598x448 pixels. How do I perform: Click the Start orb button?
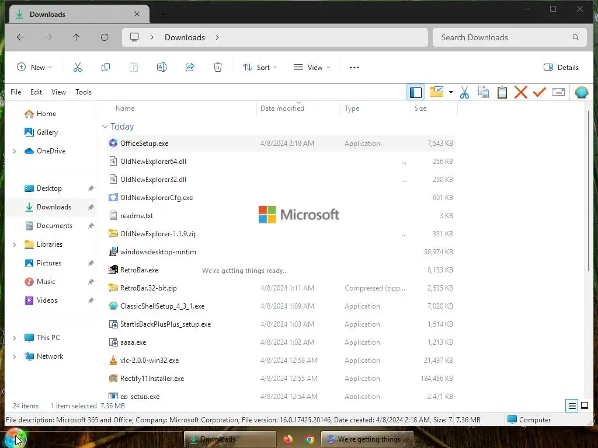pyautogui.click(x=15, y=439)
